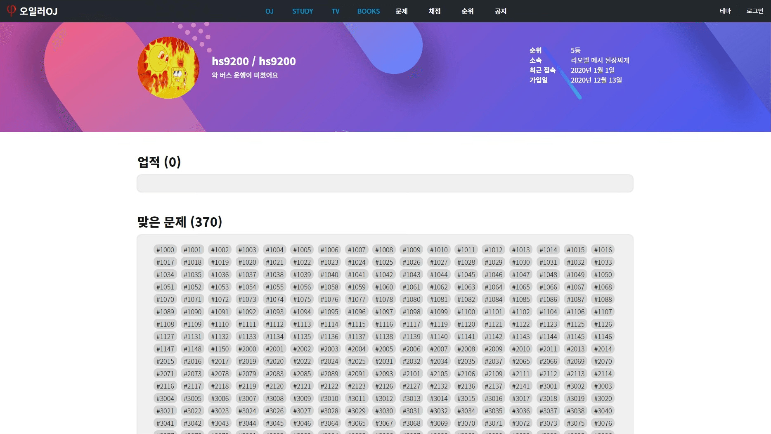Viewport: 771px width, 434px height.
Task: Open the 채점 (judging) menu
Action: point(435,11)
